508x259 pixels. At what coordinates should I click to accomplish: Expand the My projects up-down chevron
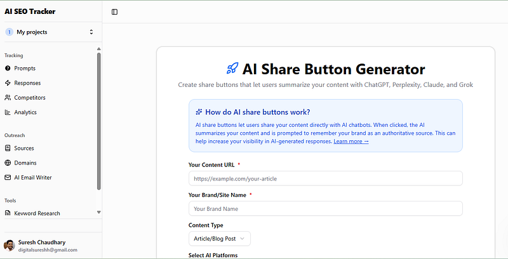point(91,32)
